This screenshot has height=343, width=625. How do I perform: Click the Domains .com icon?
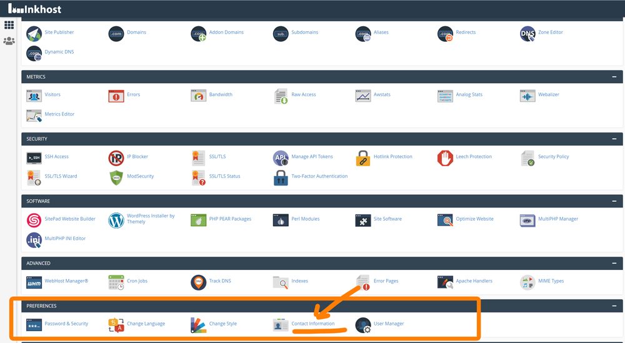[x=116, y=34]
